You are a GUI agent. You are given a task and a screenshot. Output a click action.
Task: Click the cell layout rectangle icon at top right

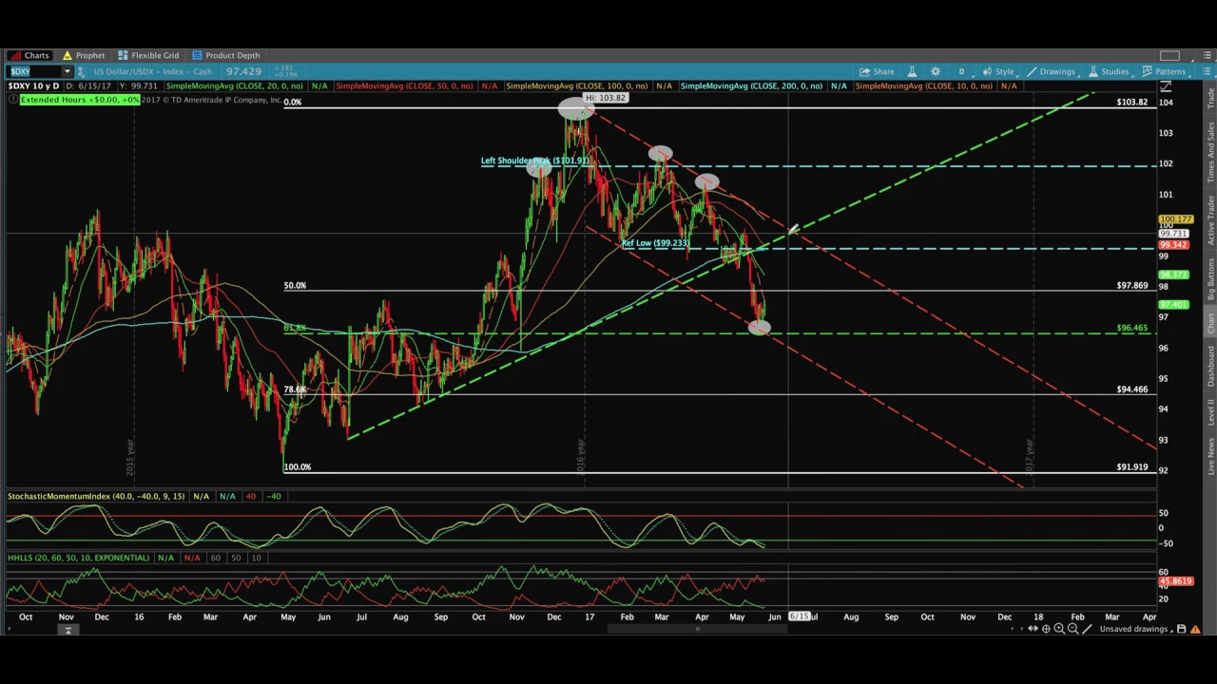1169,55
